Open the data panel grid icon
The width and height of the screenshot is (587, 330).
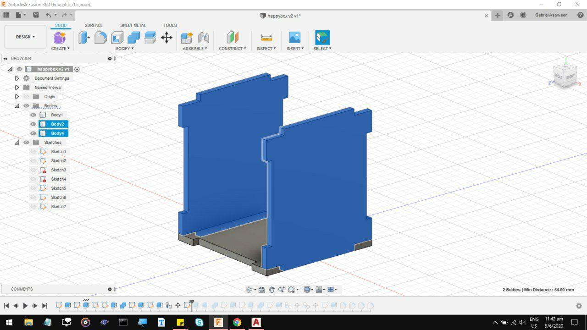[6, 15]
